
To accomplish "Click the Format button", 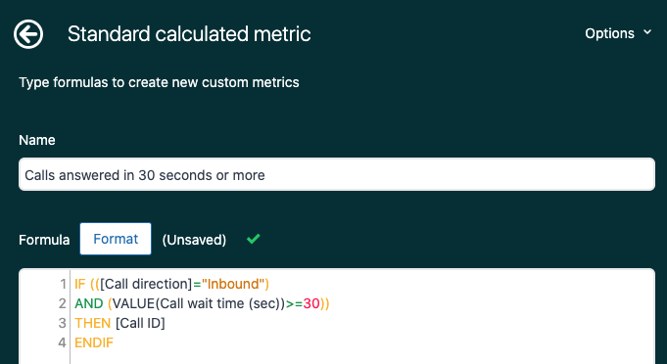I will (x=116, y=239).
